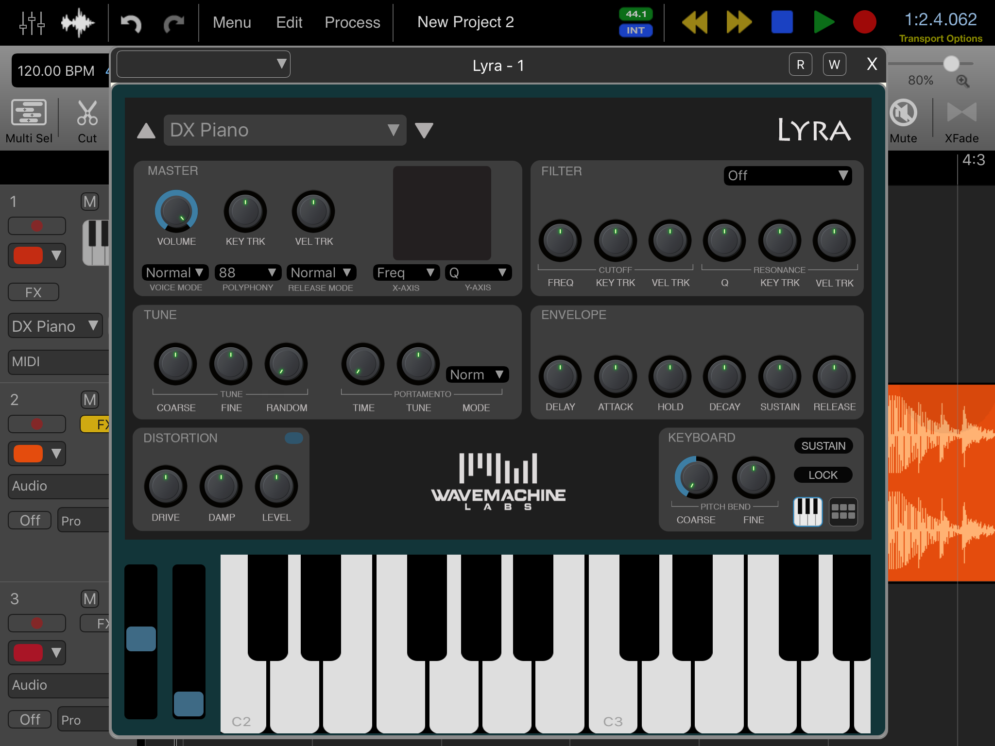This screenshot has width=995, height=746.
Task: Fast forward the transport
Action: tap(739, 22)
